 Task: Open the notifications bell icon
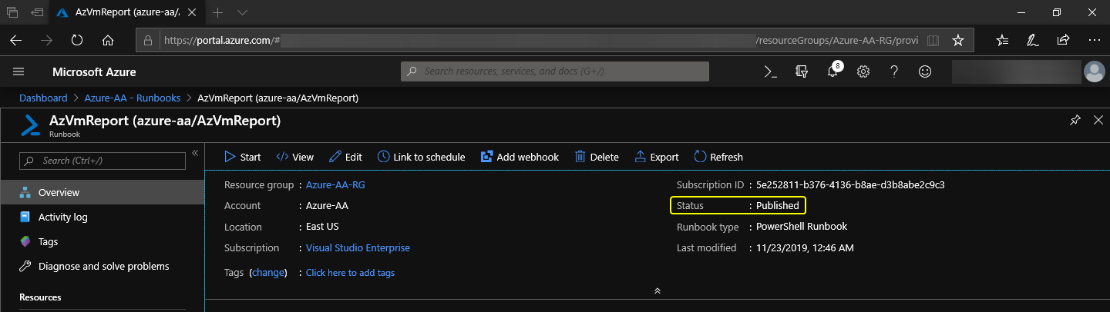832,71
